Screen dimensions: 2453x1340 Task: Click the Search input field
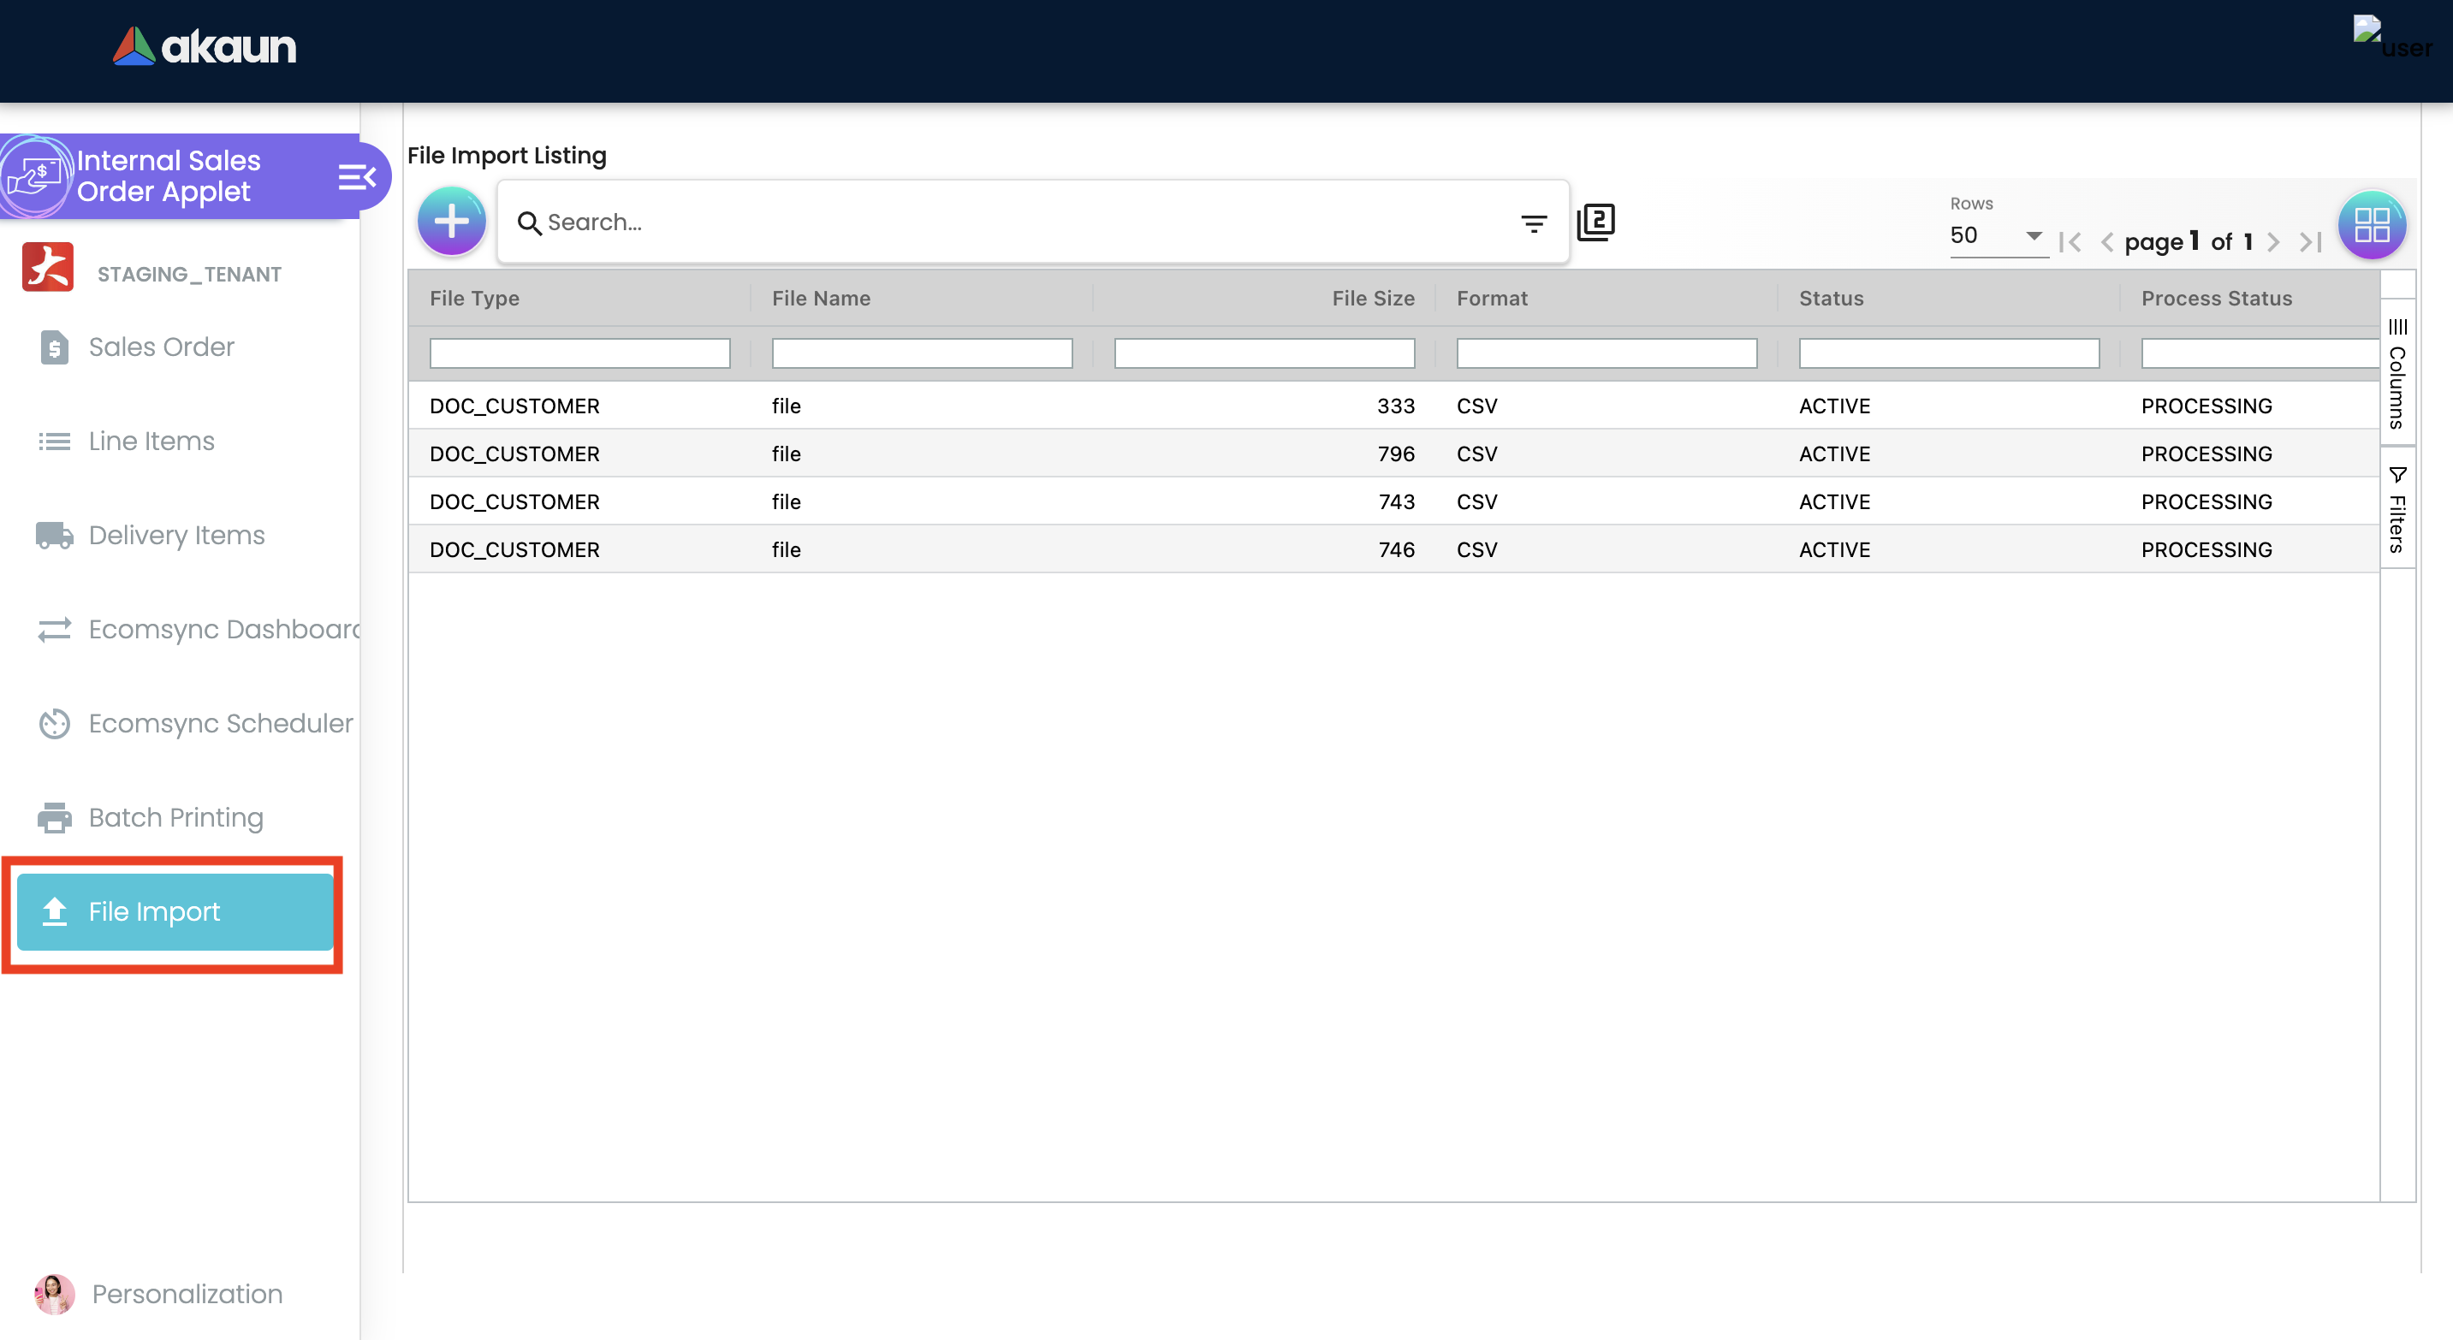(1009, 222)
